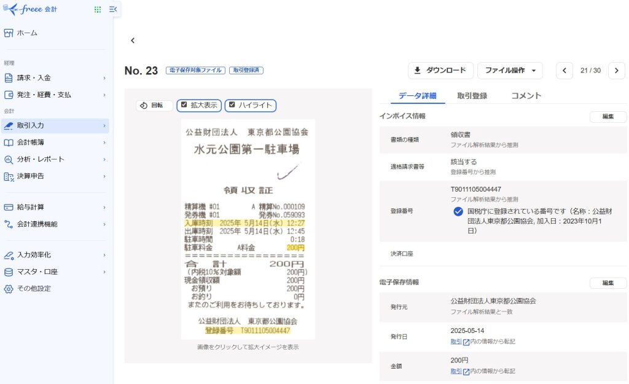Click the 分析・レポート chart icon
The height and width of the screenshot is (384, 629).
pyautogui.click(x=9, y=159)
